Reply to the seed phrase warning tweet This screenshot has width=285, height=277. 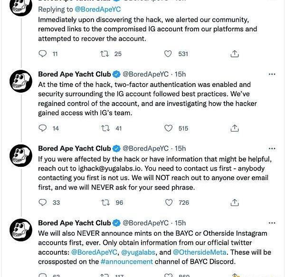tap(43, 202)
